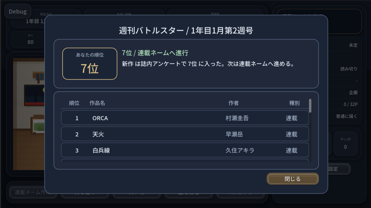Click the 順位 column header
The width and height of the screenshot is (371, 208).
[x=74, y=103]
